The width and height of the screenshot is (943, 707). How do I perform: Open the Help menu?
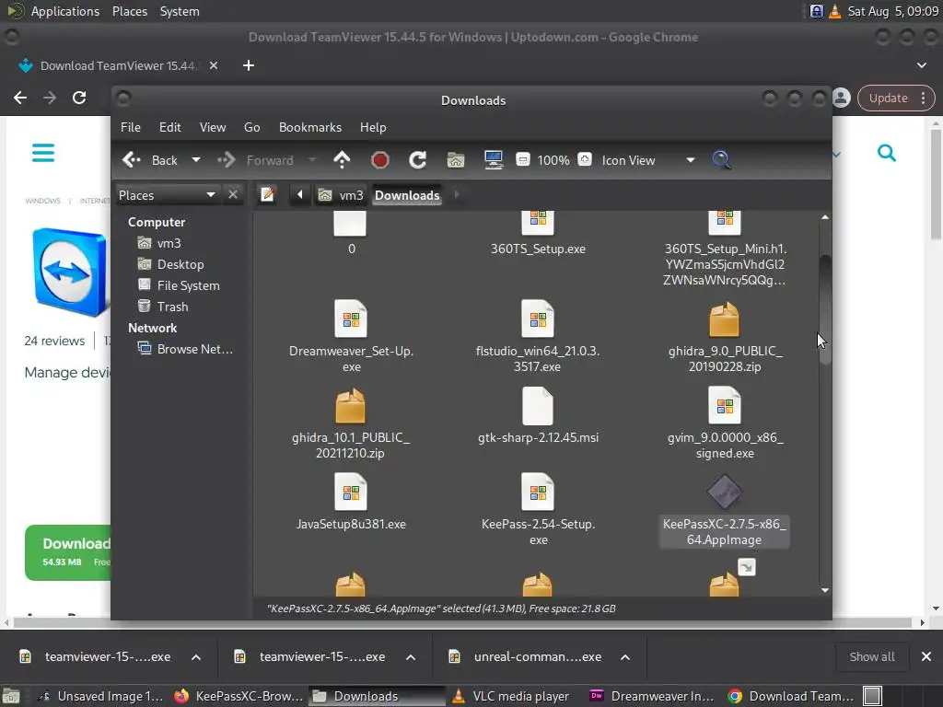373,127
